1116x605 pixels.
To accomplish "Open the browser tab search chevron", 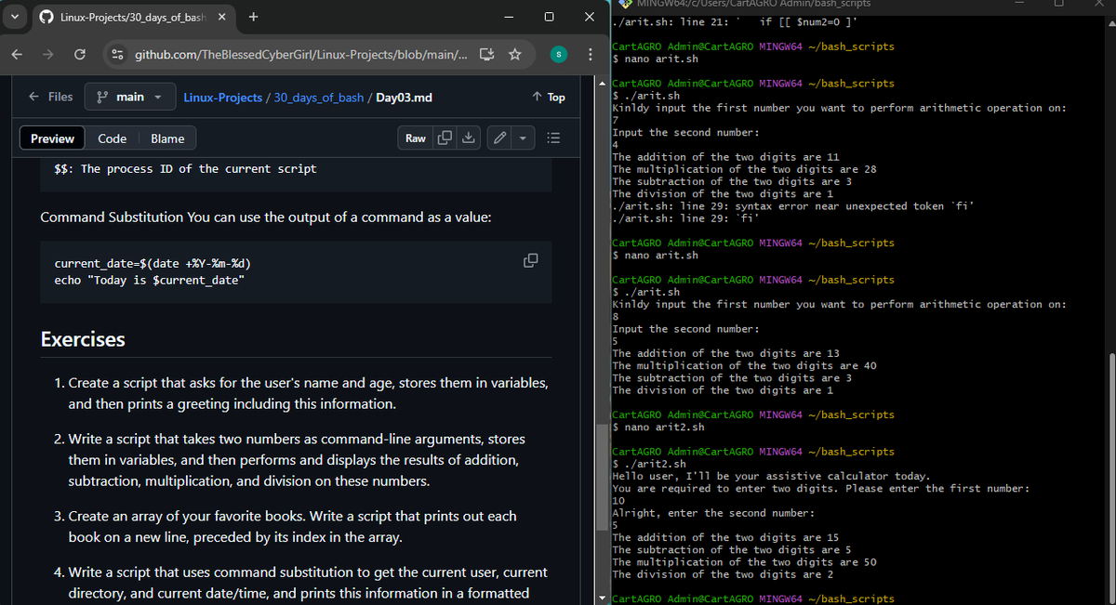I will pos(14,16).
